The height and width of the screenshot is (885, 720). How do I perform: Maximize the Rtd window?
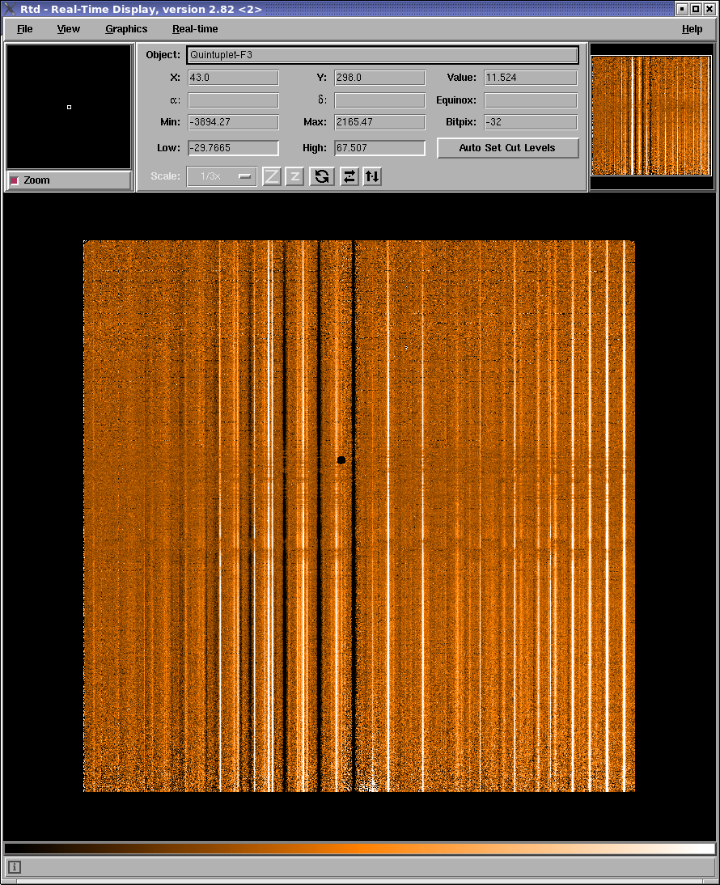696,9
